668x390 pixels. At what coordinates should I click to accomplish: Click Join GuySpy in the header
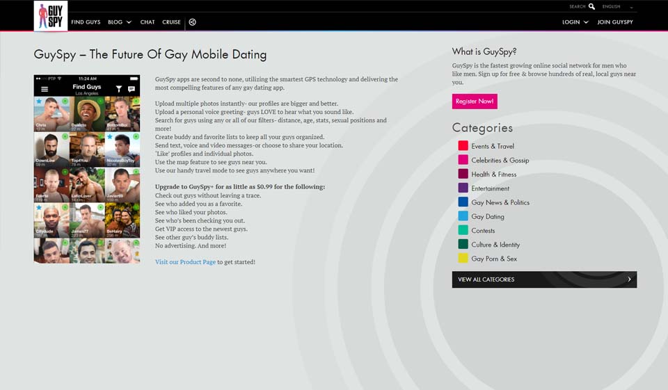615,22
